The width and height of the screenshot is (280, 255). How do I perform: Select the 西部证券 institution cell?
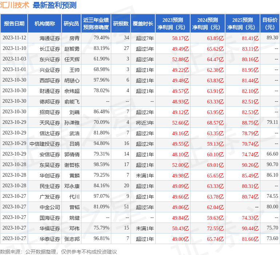tap(50, 81)
